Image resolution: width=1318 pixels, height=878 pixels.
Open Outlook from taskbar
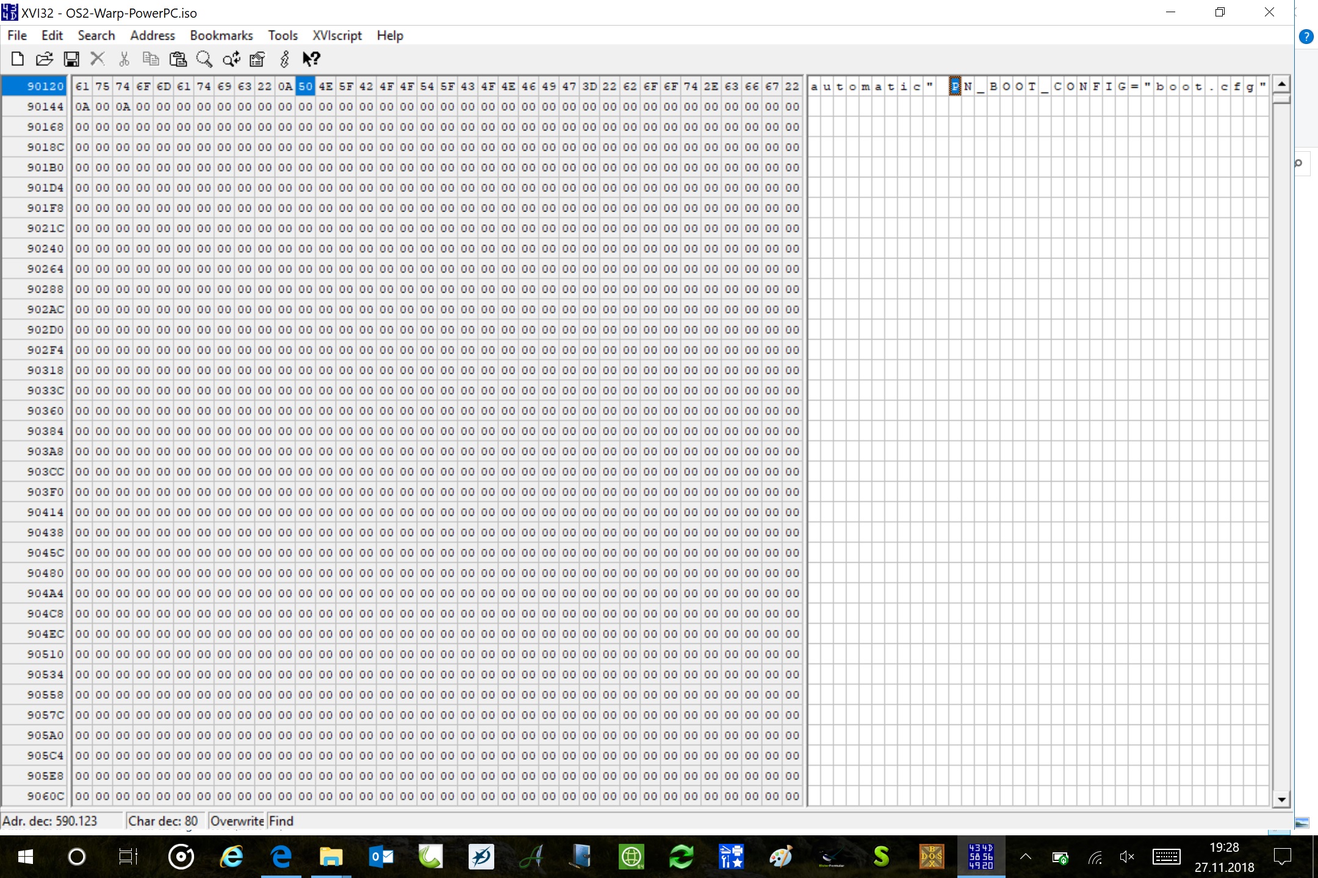(x=381, y=857)
